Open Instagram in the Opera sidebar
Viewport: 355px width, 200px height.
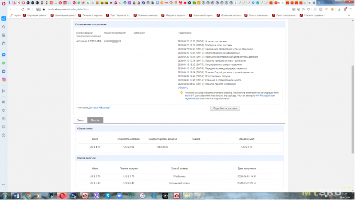(4, 79)
